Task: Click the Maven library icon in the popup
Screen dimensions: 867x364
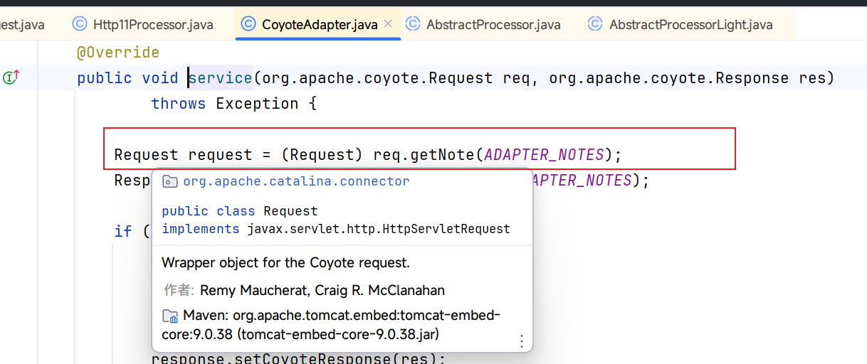Action: coord(170,316)
